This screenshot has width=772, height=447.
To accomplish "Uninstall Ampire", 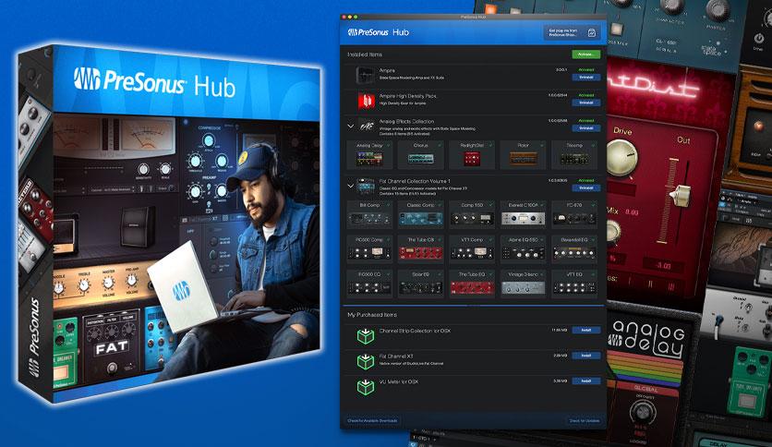I will pos(585,78).
